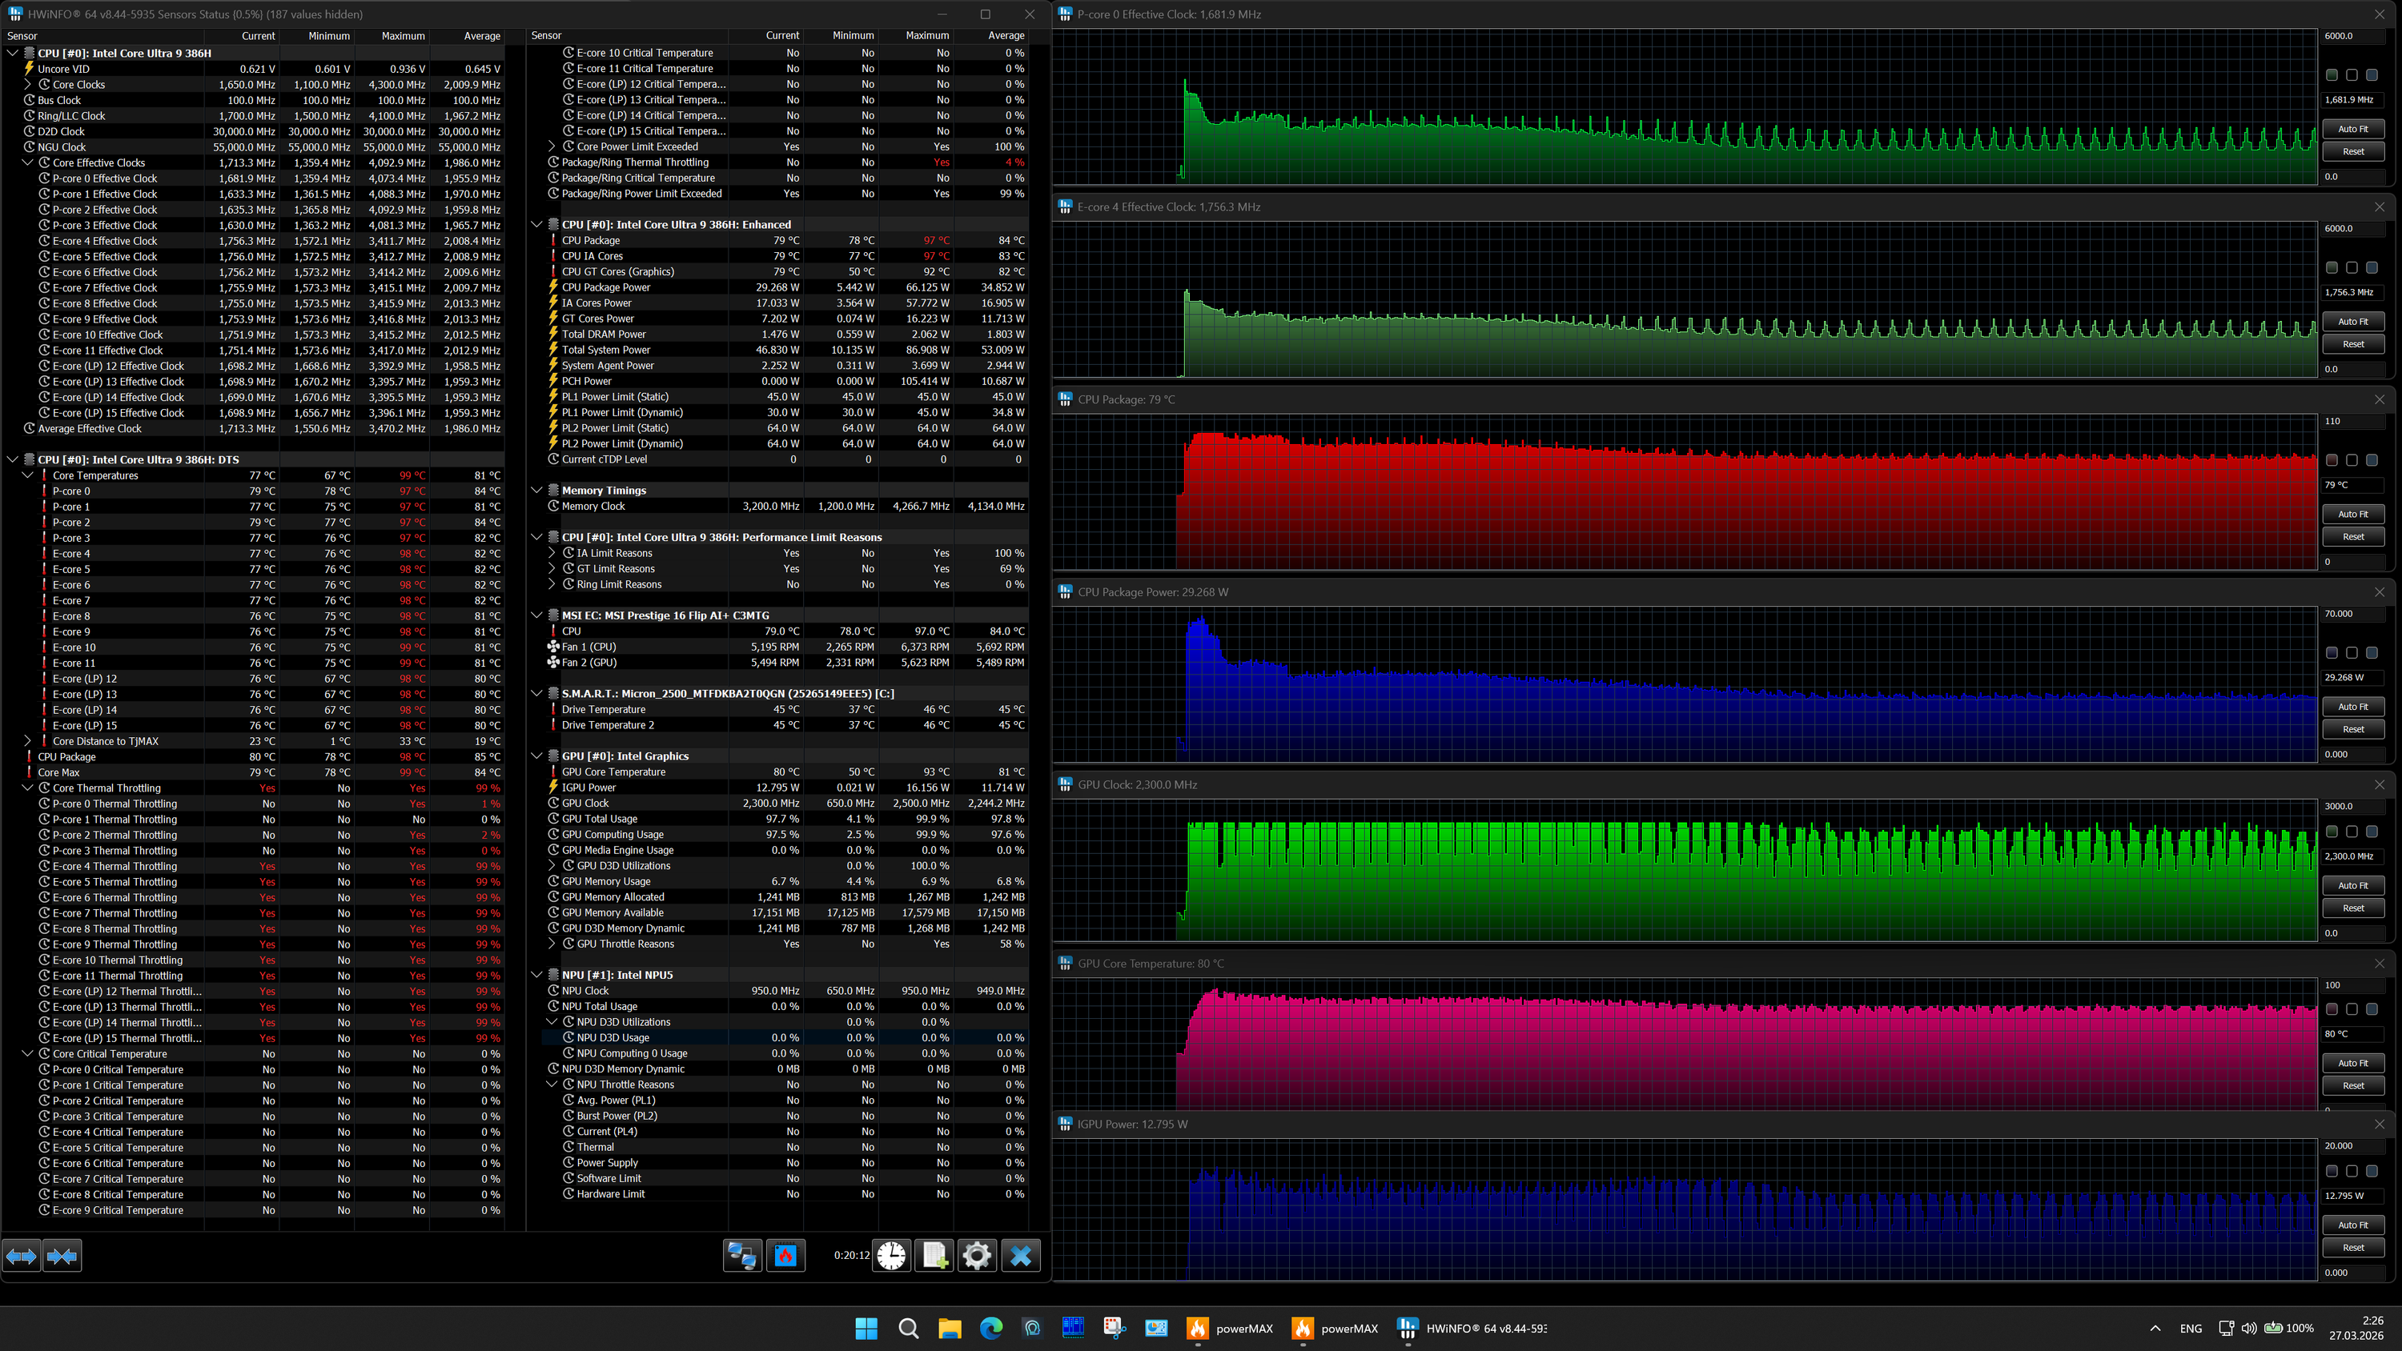
Task: Click the clock reset timer icon
Action: (x=891, y=1255)
